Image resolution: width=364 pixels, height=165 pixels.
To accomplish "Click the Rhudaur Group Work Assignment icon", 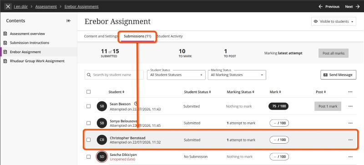I will [5, 61].
